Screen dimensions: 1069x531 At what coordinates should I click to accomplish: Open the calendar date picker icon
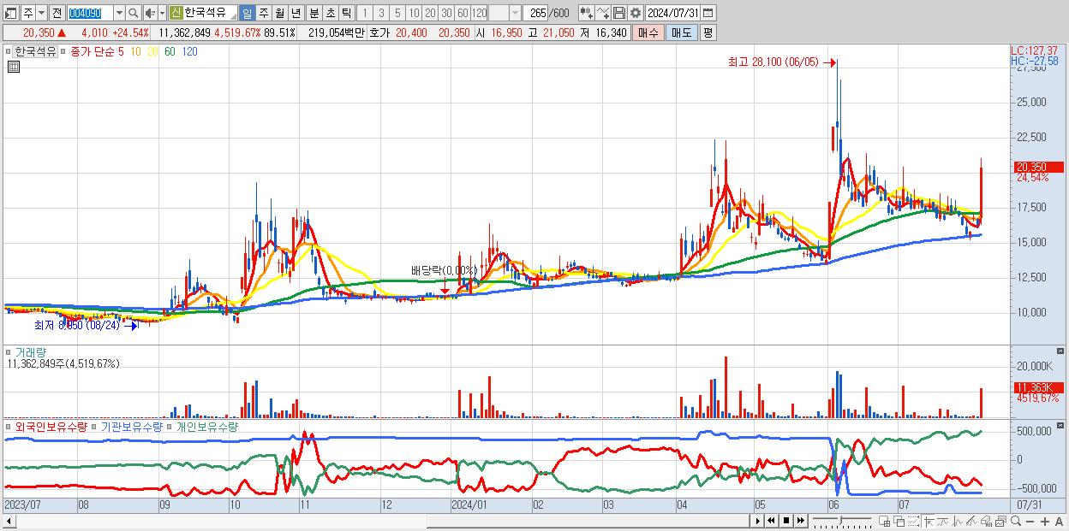(x=708, y=13)
